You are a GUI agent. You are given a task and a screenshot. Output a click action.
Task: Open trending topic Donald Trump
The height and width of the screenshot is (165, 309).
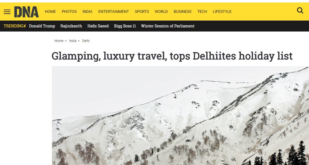pos(42,26)
